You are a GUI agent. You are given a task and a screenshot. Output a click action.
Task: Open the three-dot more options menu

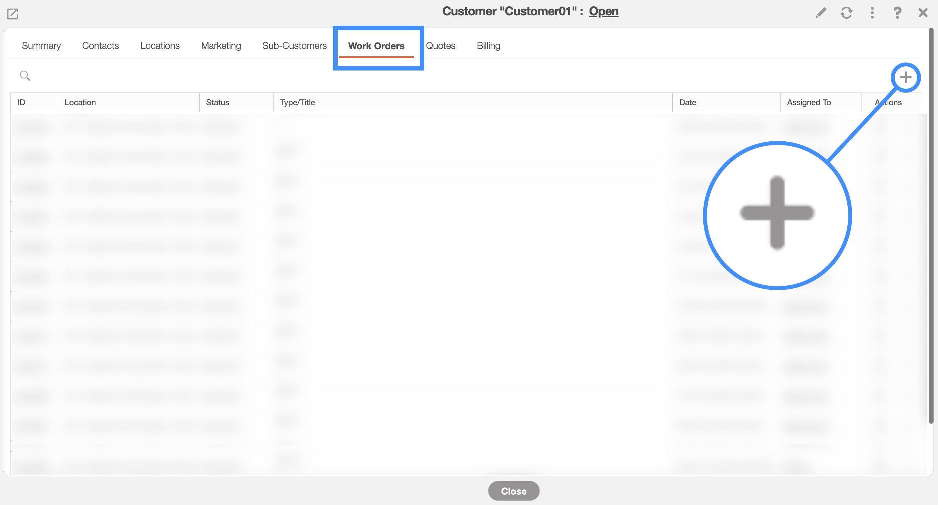pyautogui.click(x=872, y=13)
